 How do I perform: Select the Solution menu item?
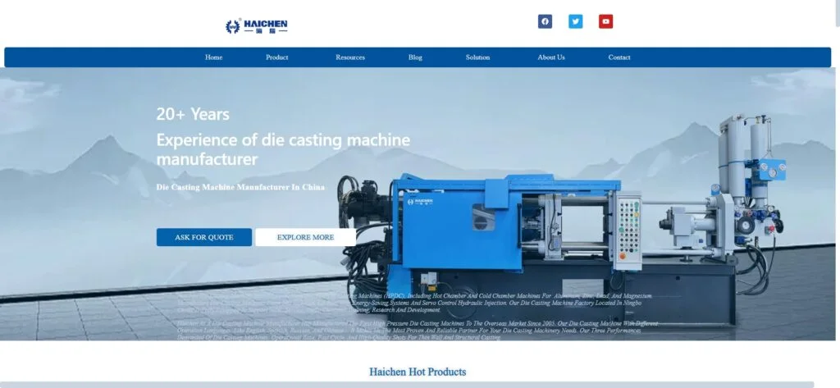[477, 57]
